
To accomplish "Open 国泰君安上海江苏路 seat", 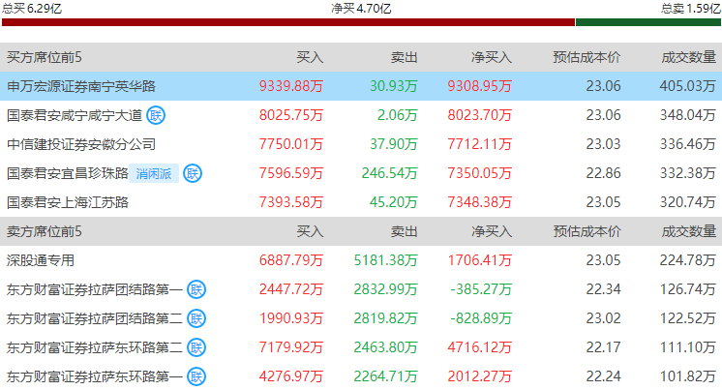I will coord(67,202).
